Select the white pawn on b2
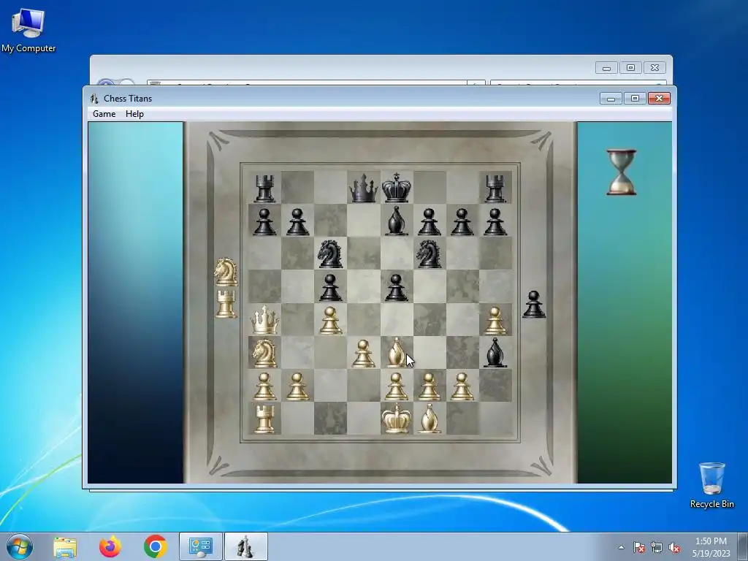Screen dimensions: 748x561 pyautogui.click(x=298, y=386)
